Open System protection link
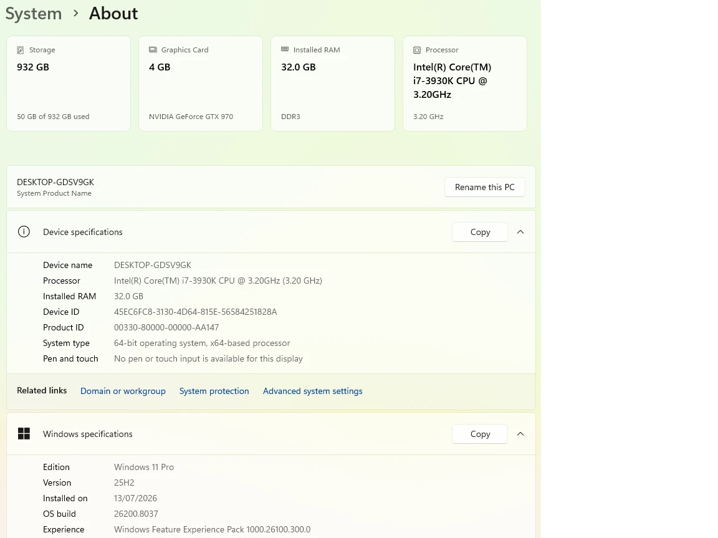718x538 pixels. [x=214, y=391]
